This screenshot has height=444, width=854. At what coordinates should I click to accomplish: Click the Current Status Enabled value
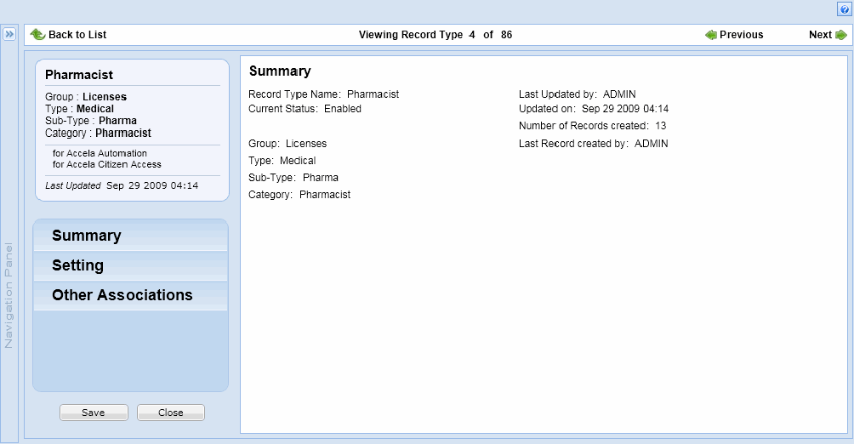(343, 109)
